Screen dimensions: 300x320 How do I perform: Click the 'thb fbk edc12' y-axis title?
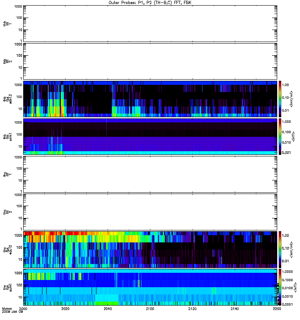pos(7,99)
